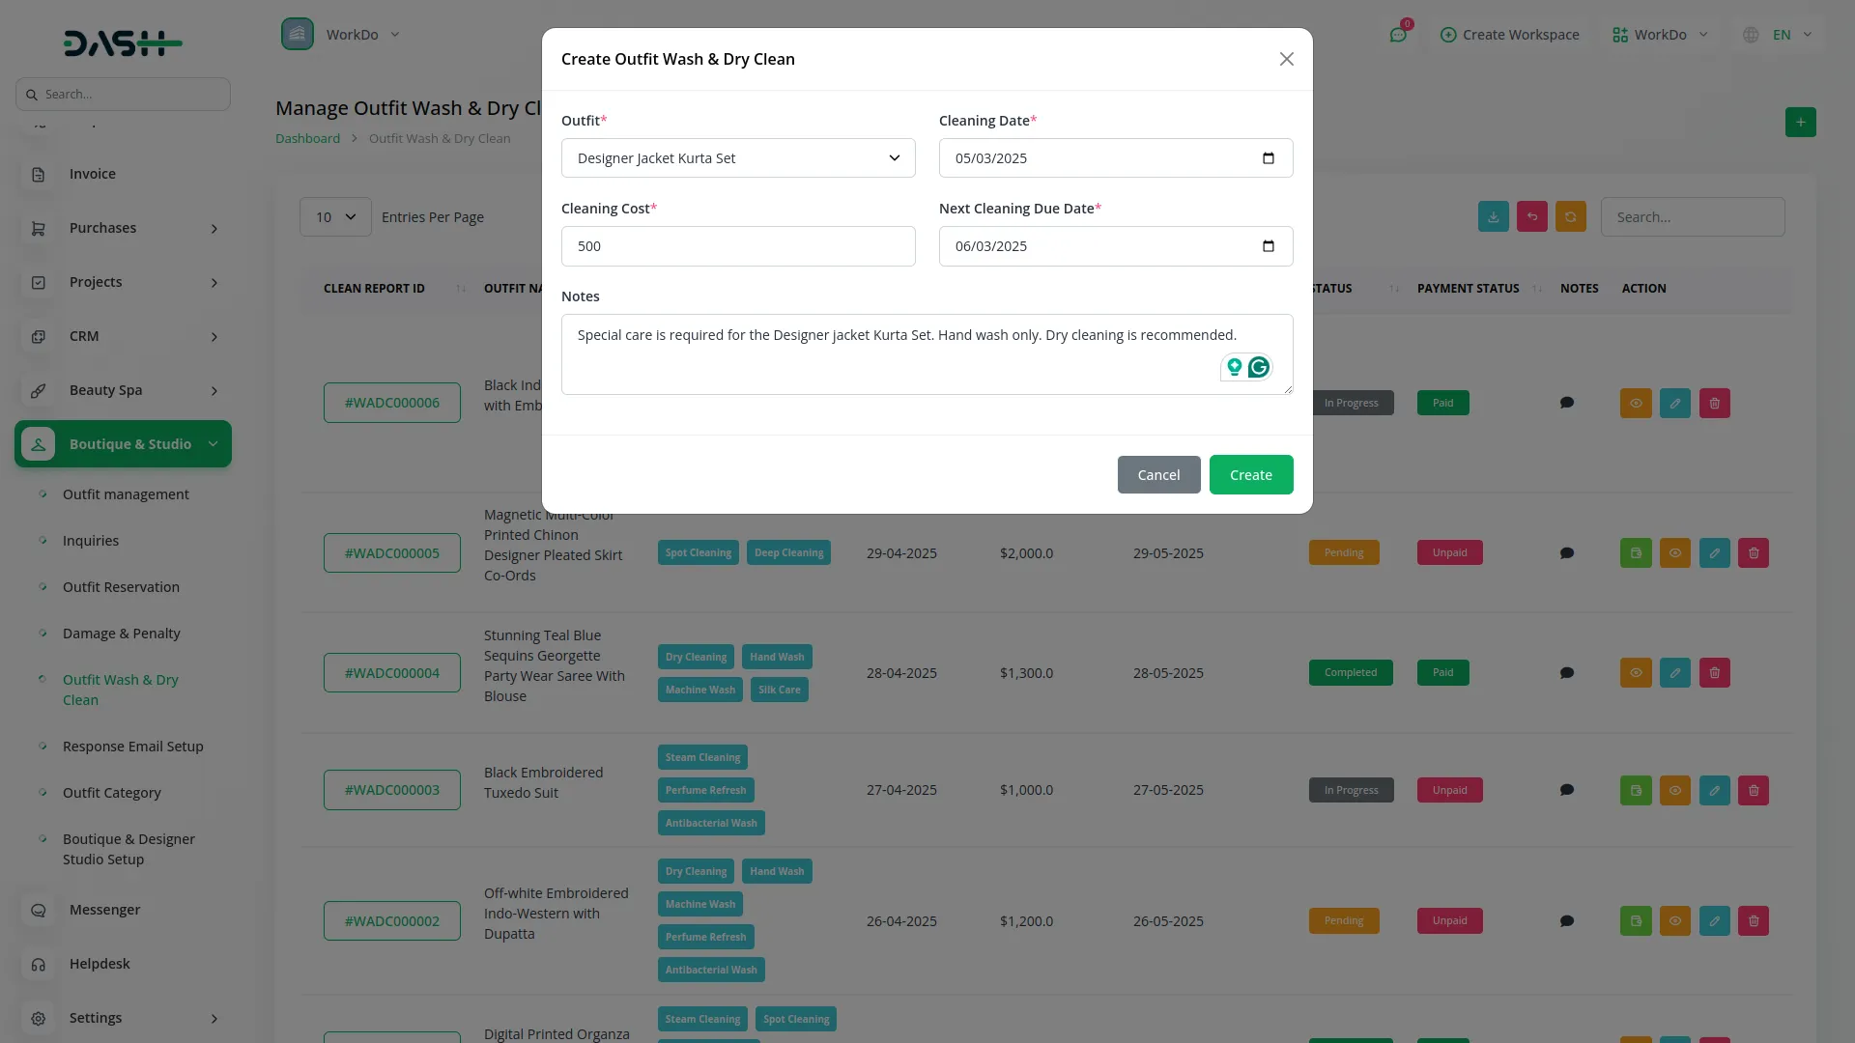Click the Cancel button
The height and width of the screenshot is (1043, 1855).
(x=1157, y=475)
